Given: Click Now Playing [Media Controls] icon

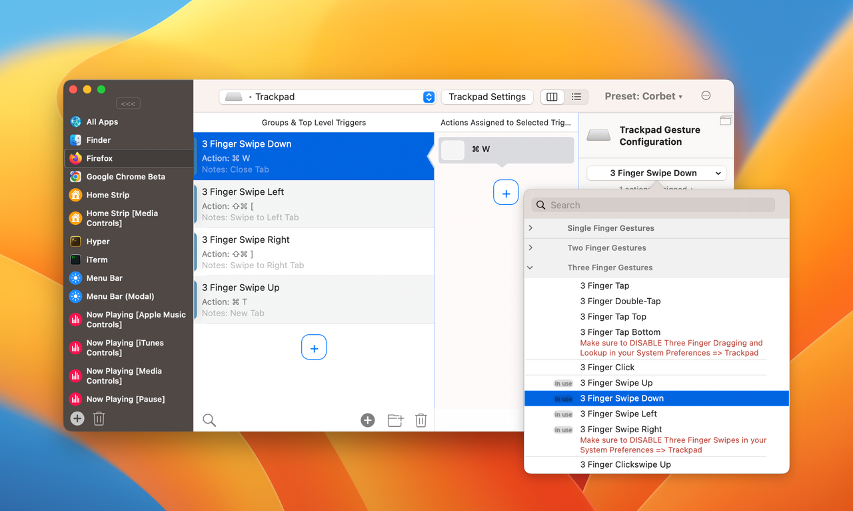Looking at the screenshot, I should (x=76, y=376).
